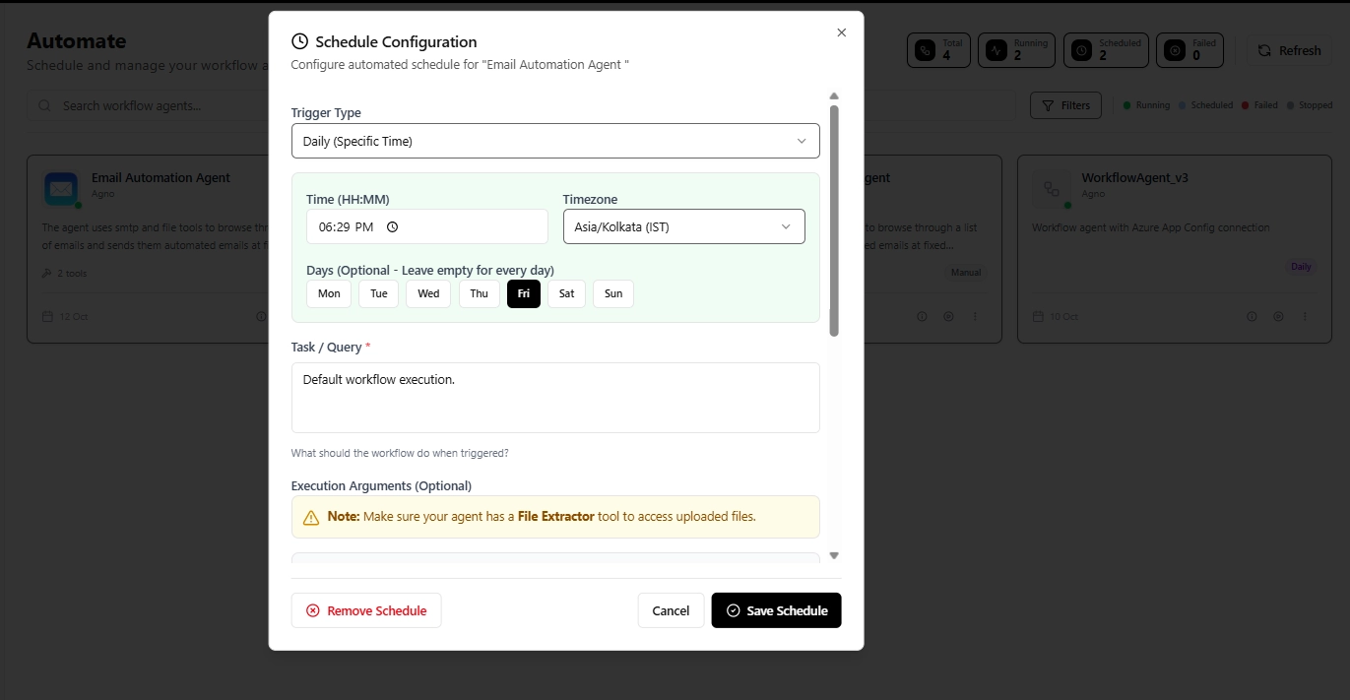The height and width of the screenshot is (700, 1350).
Task: Click the clock icon inside the Time field
Action: (x=392, y=226)
